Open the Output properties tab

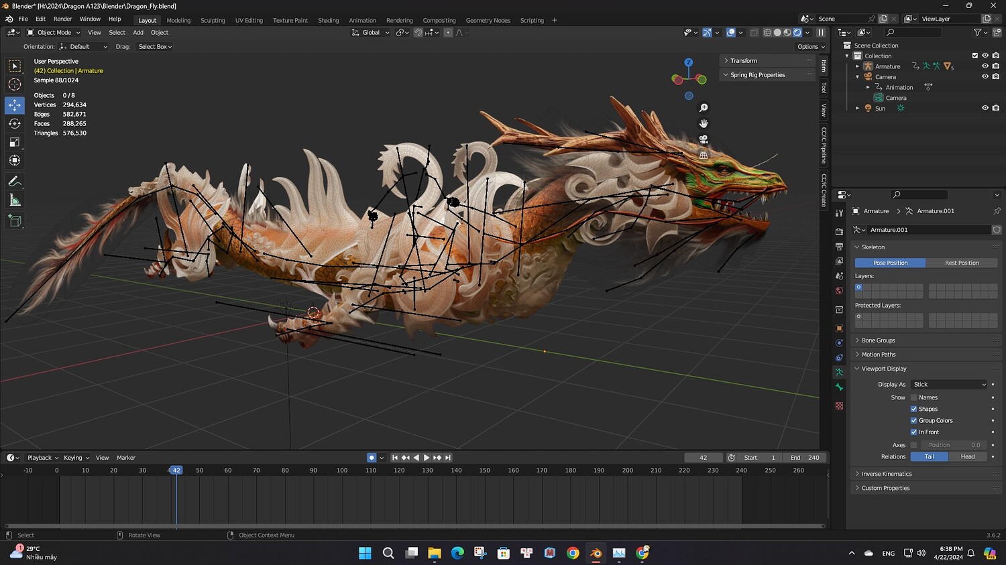click(x=839, y=247)
